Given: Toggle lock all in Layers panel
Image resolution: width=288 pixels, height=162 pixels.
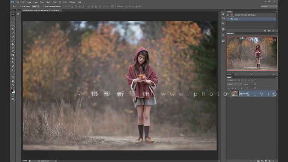Looking at the screenshot, I should coord(242,88).
